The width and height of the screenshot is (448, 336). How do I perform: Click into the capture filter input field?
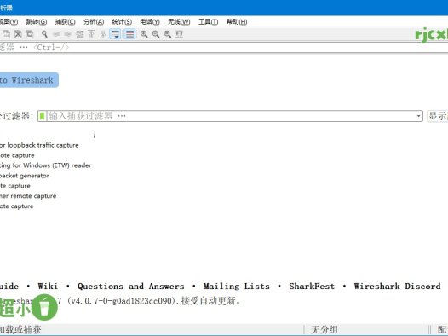pos(230,116)
